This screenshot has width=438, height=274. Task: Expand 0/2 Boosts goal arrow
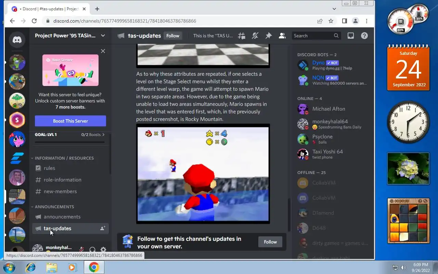point(103,135)
